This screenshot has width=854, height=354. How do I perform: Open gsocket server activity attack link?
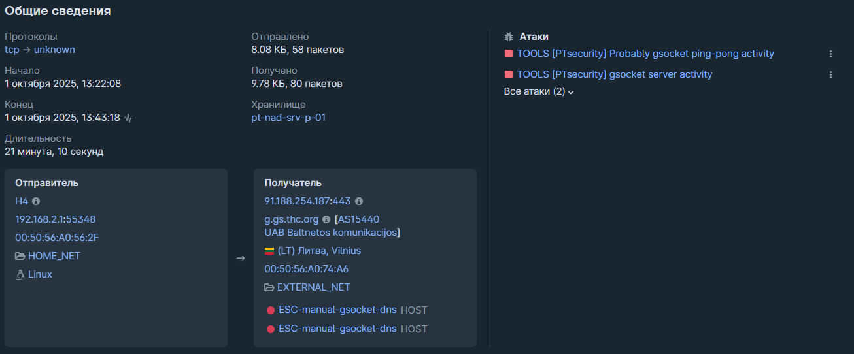(614, 74)
